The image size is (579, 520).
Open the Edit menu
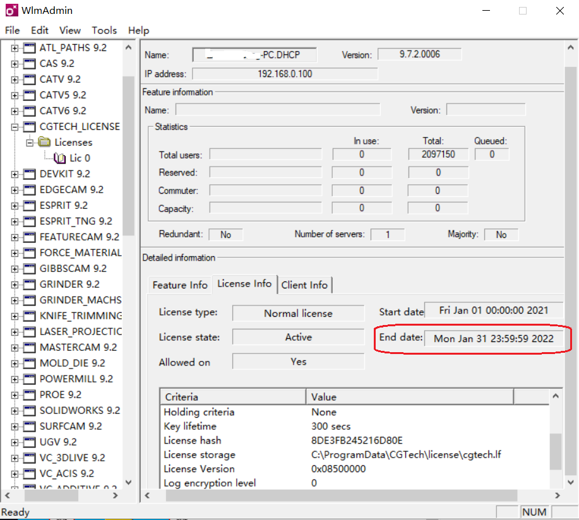point(40,30)
